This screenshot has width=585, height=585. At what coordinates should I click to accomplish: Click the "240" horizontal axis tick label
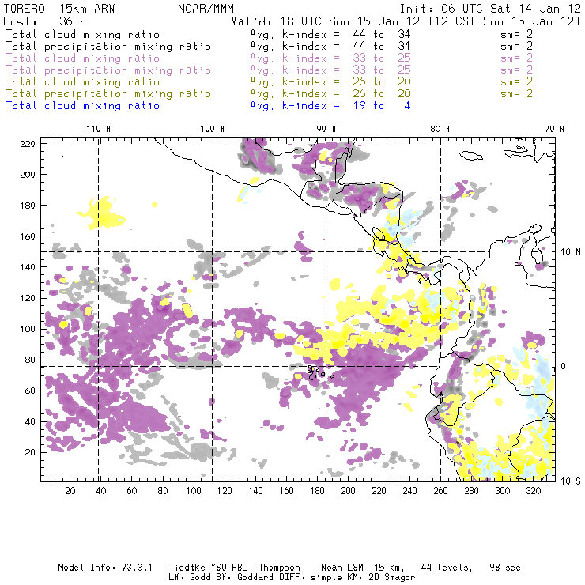click(409, 491)
